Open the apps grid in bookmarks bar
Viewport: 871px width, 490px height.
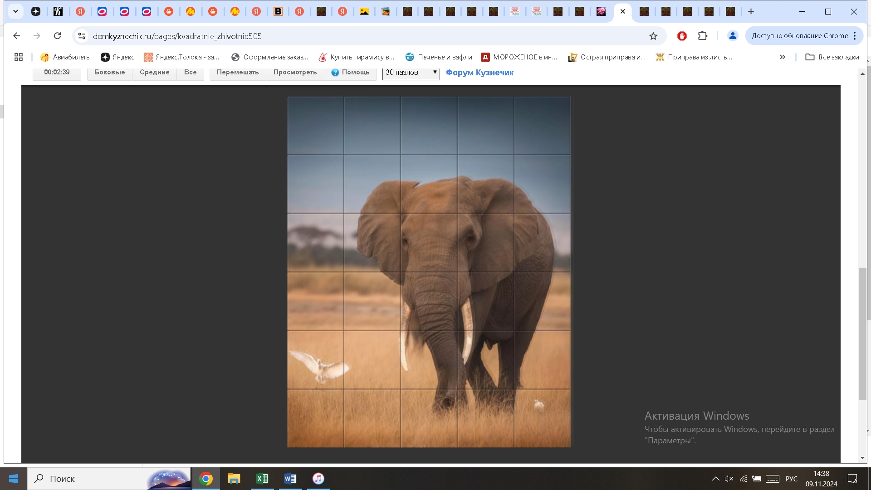(19, 57)
